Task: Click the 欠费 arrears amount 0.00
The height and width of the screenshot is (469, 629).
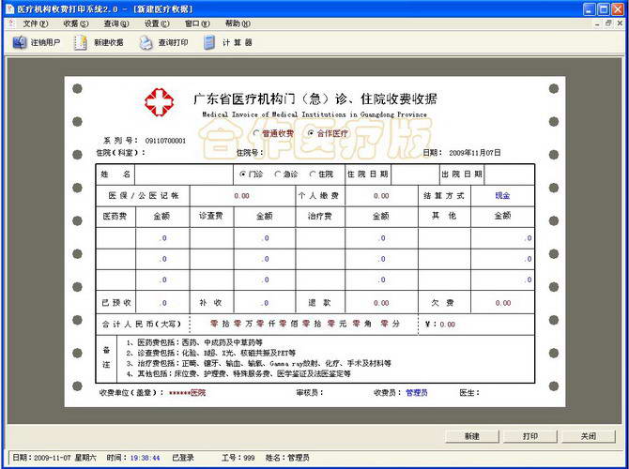Action: (502, 303)
